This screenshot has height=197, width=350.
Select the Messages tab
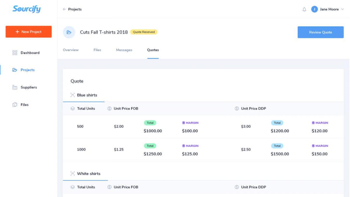124,50
